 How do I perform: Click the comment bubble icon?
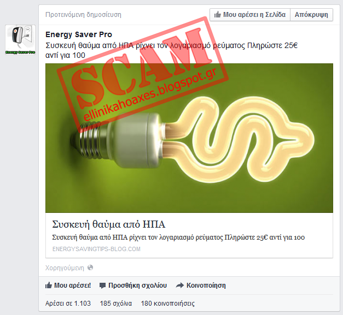[102, 286]
